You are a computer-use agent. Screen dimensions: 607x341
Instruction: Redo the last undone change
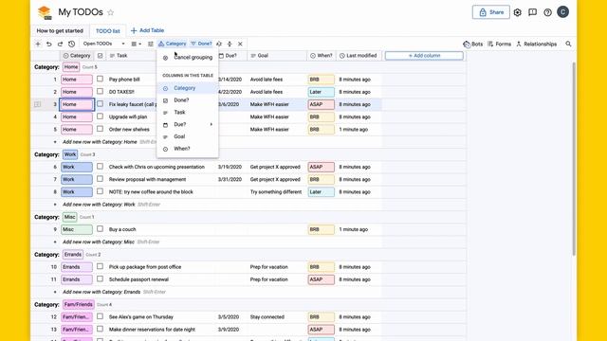(x=60, y=45)
